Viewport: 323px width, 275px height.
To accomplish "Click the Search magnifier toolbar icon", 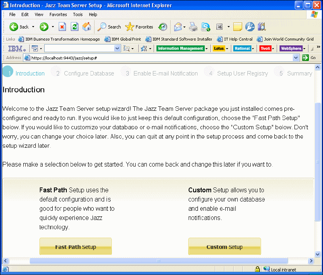I will coord(101,27).
